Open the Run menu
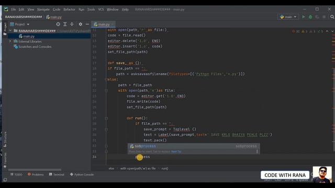 click(x=82, y=9)
